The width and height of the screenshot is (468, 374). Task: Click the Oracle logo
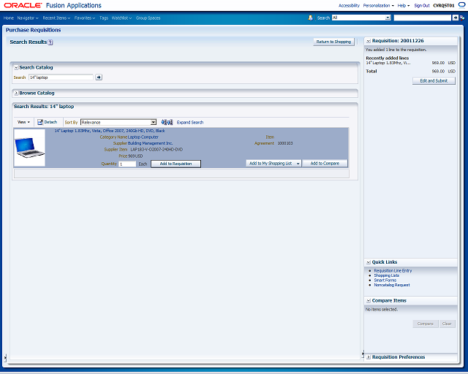click(x=23, y=5)
